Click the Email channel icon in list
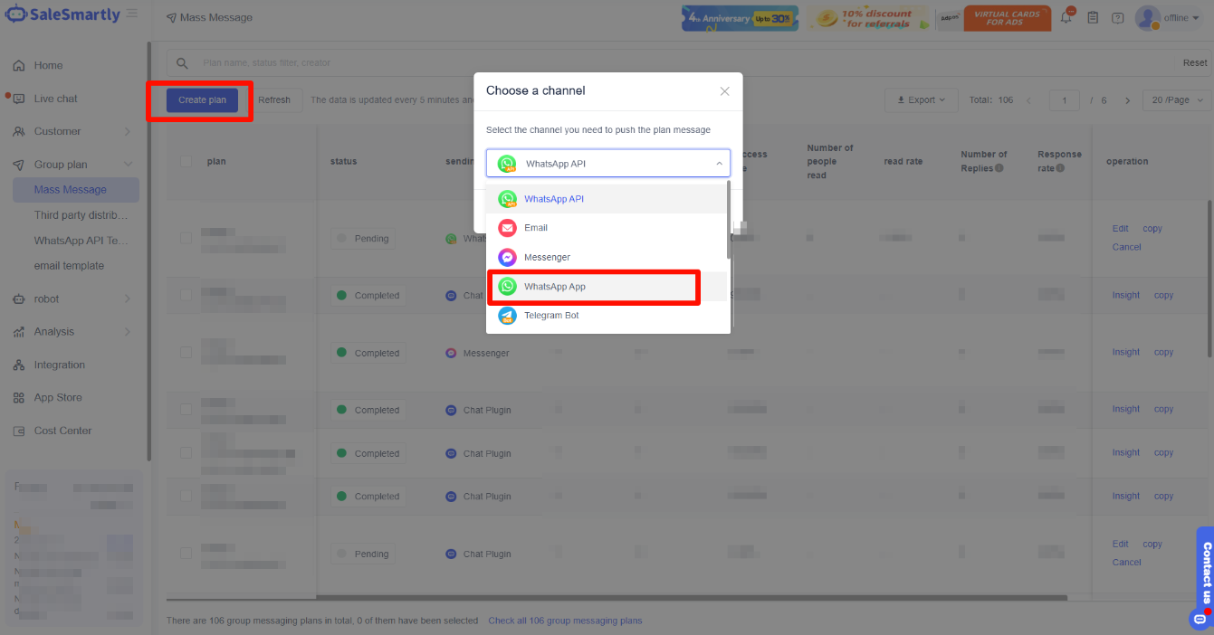1214x635 pixels. (x=507, y=228)
